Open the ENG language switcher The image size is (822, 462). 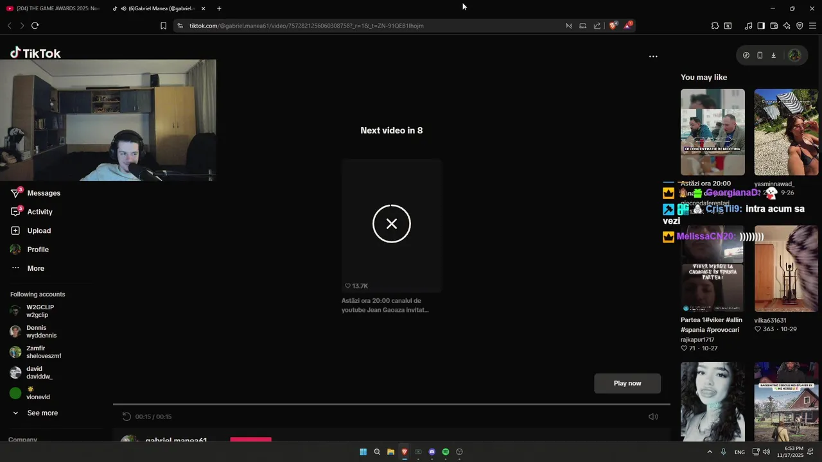pyautogui.click(x=740, y=452)
